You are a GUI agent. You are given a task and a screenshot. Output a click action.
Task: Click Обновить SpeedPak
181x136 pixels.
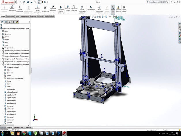[118, 9]
